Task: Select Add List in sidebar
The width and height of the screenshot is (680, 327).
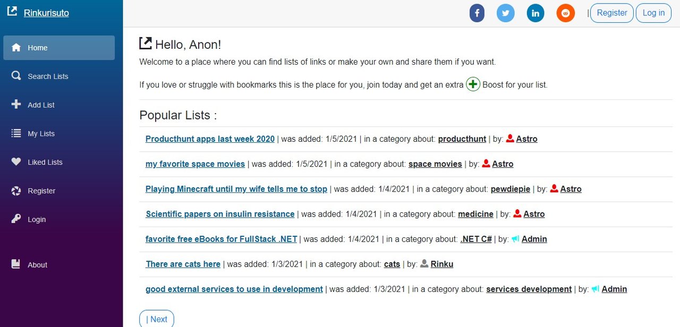Action: point(59,105)
